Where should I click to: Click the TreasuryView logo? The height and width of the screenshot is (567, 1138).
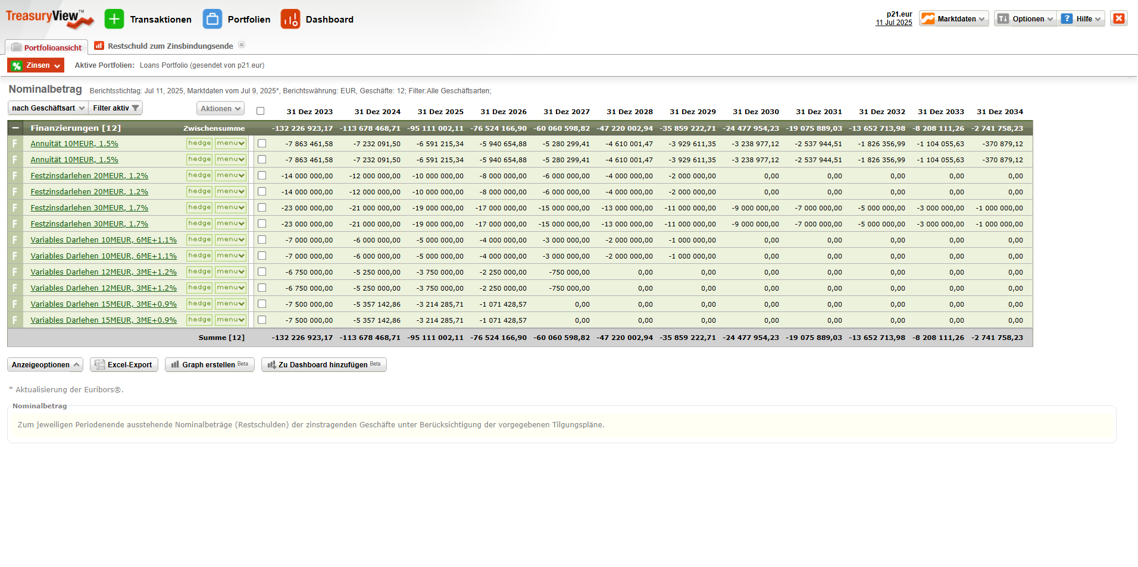pyautogui.click(x=49, y=18)
